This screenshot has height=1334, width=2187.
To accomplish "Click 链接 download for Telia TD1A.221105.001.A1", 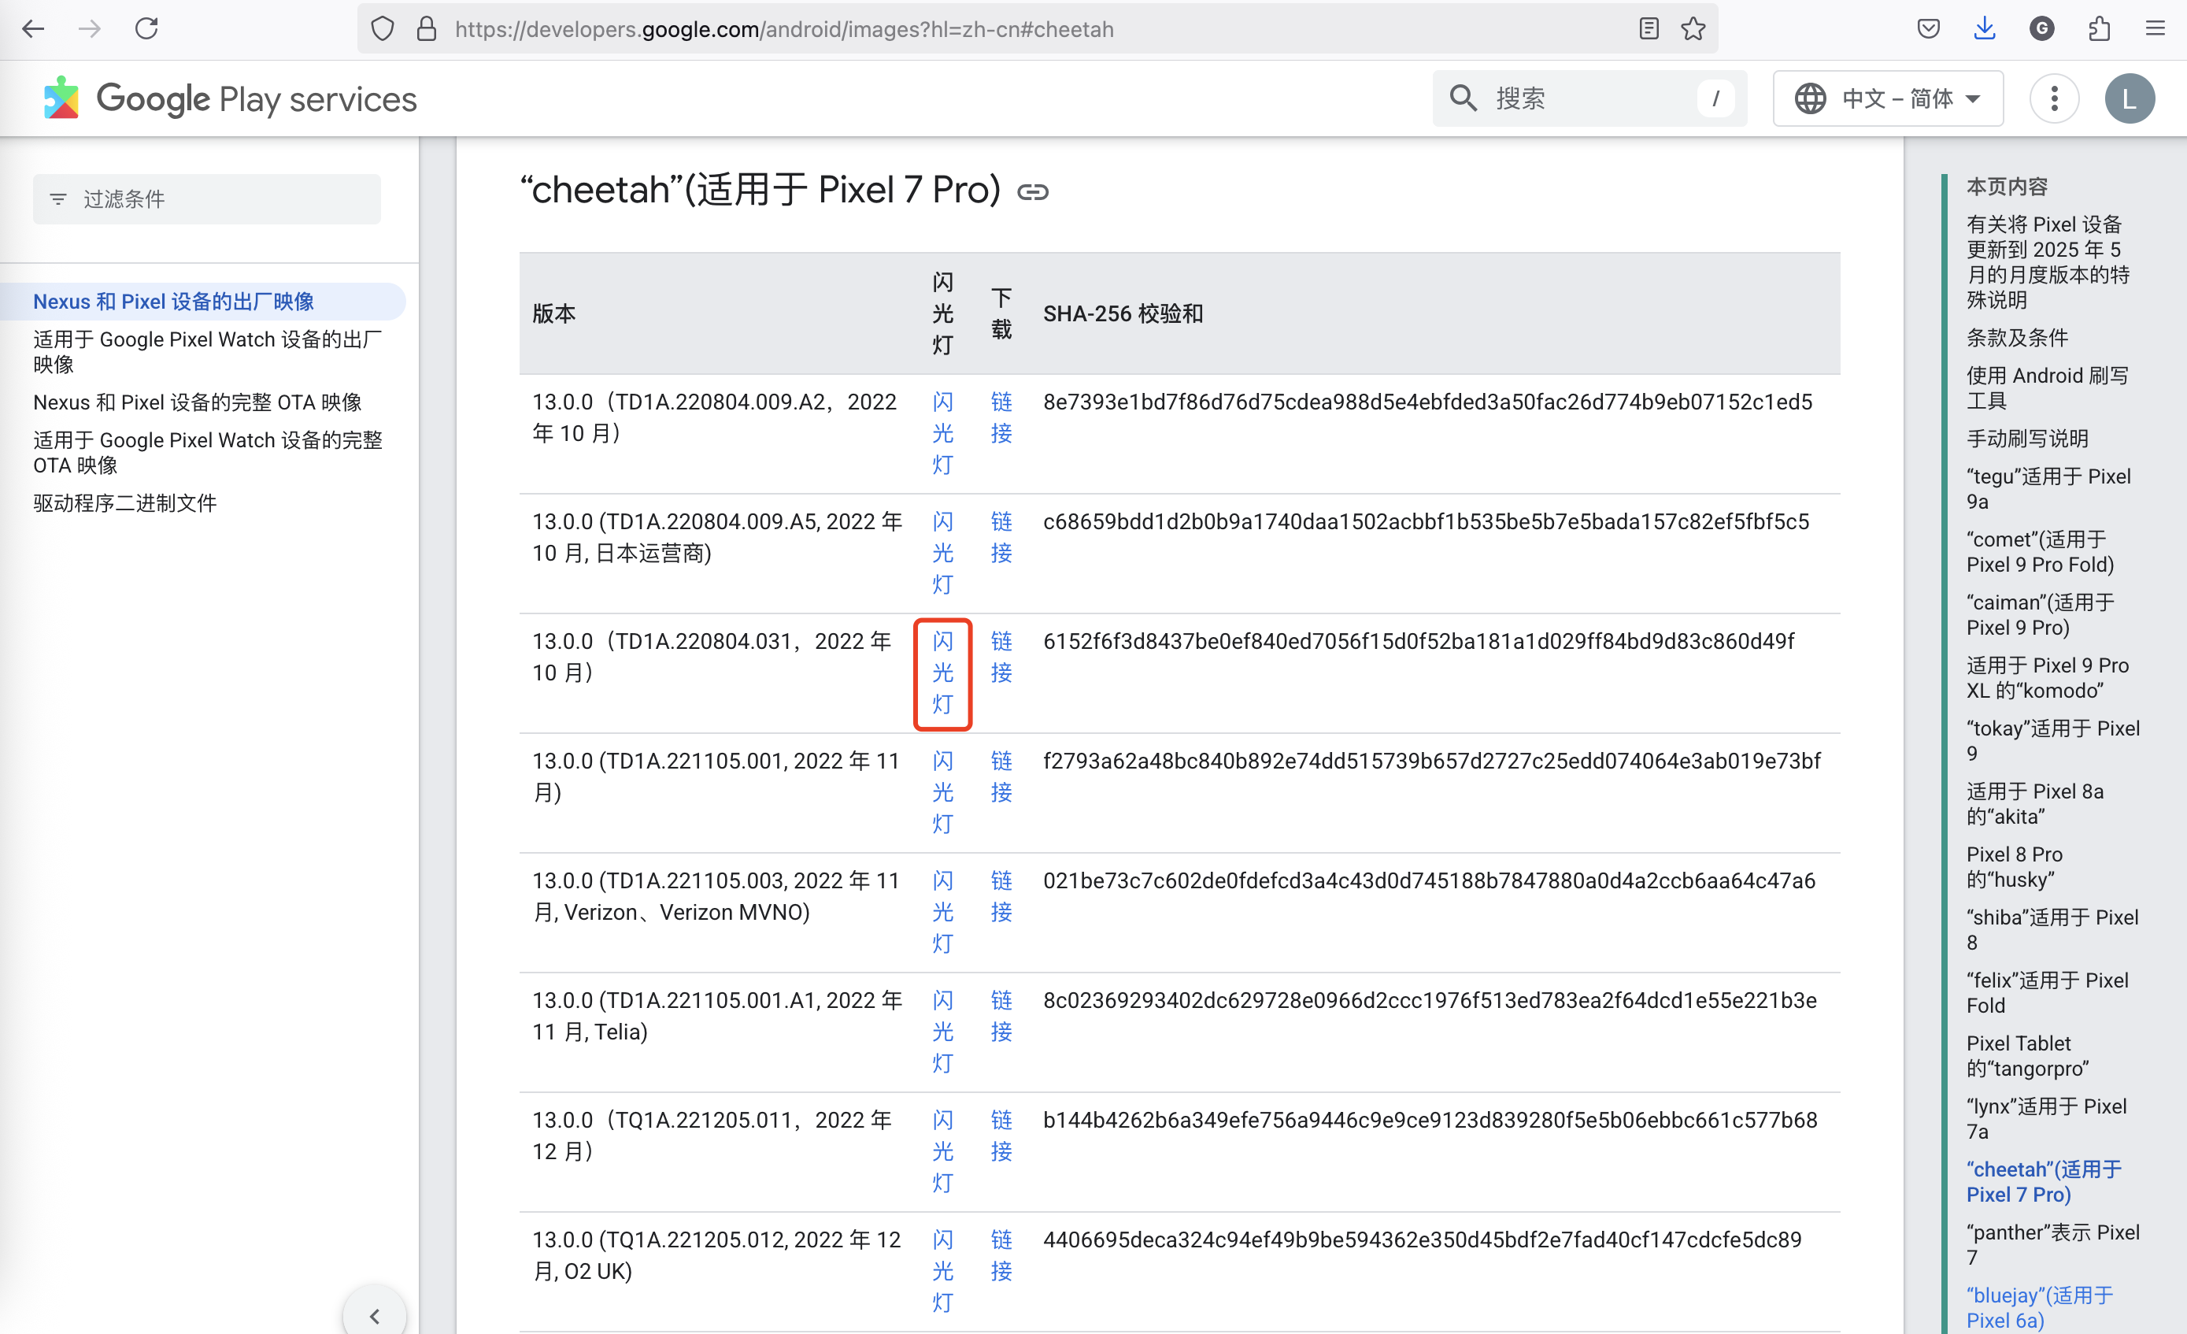I will click(x=1001, y=1017).
